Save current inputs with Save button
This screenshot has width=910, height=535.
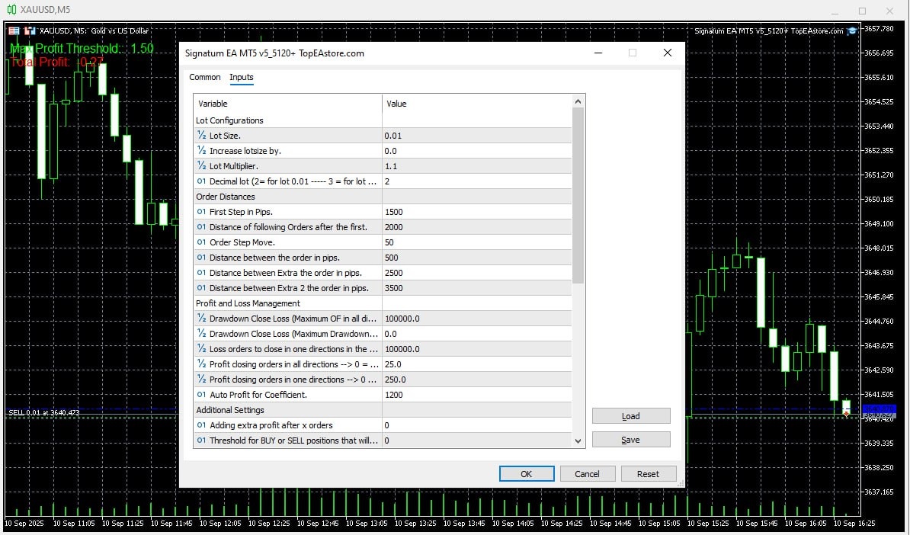631,440
